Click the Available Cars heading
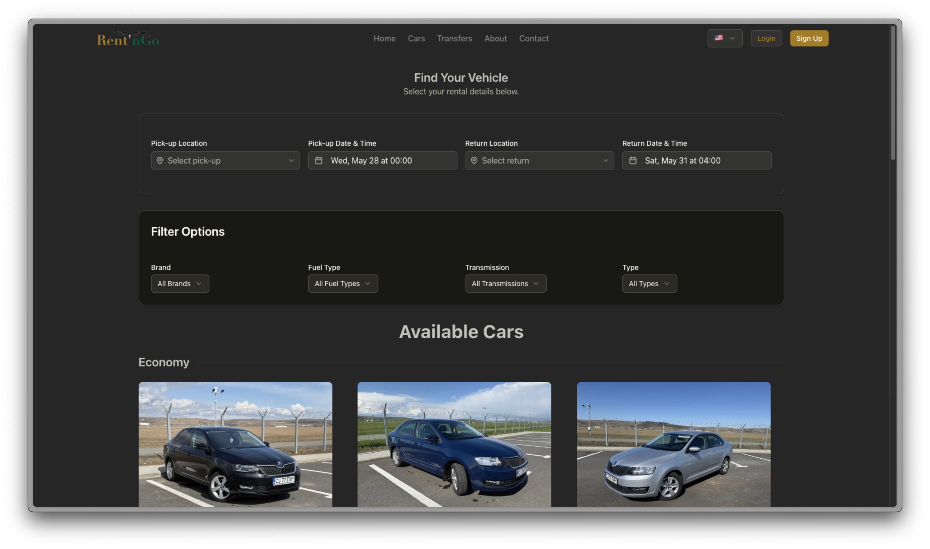This screenshot has width=930, height=549. point(461,332)
